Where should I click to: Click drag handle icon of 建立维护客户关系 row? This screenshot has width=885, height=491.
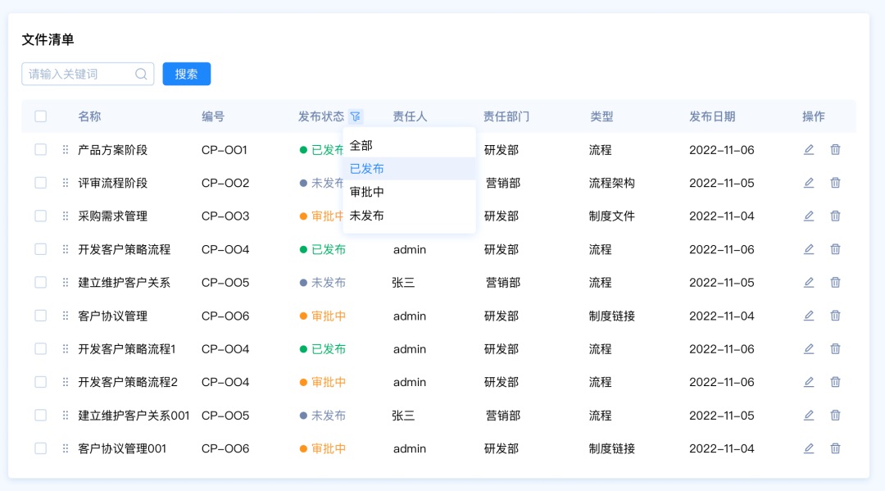66,282
